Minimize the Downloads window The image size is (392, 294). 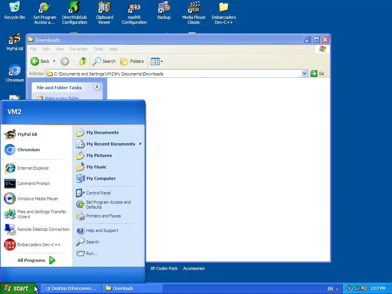[307, 40]
